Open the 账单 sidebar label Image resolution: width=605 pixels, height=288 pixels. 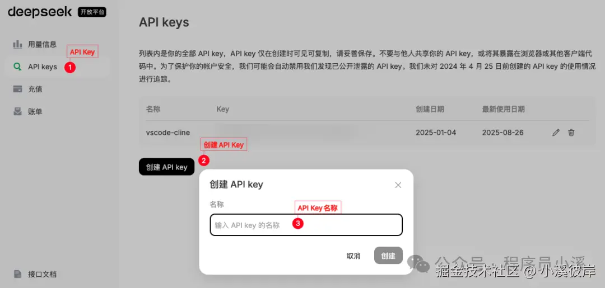click(35, 112)
